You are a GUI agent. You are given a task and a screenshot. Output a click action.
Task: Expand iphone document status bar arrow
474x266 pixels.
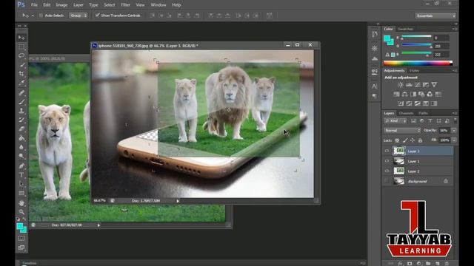178,201
